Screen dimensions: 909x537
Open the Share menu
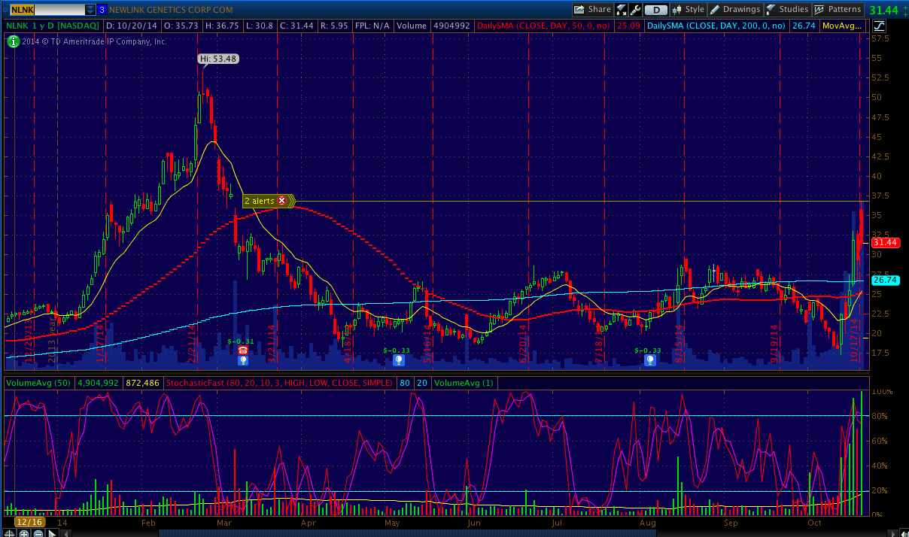coord(592,10)
